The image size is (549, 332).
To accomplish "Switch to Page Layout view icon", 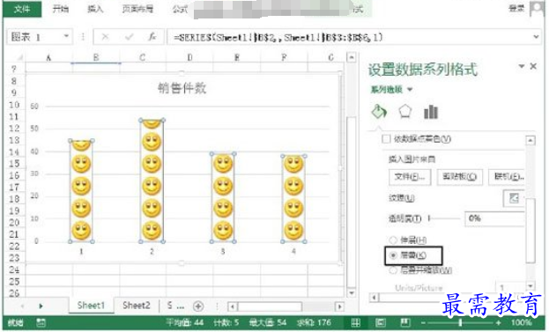I will click(x=380, y=322).
